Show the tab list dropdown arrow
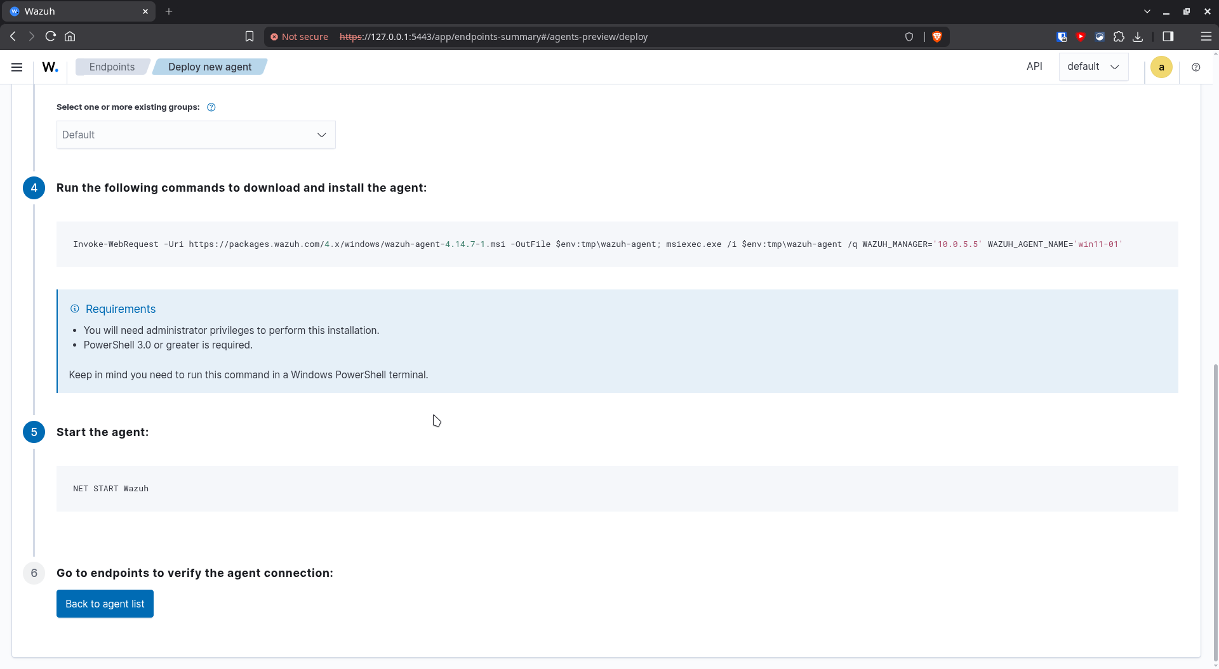 (1147, 11)
